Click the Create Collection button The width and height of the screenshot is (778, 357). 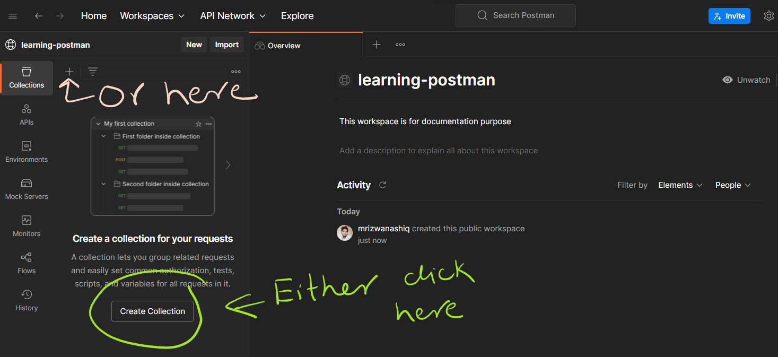click(152, 311)
